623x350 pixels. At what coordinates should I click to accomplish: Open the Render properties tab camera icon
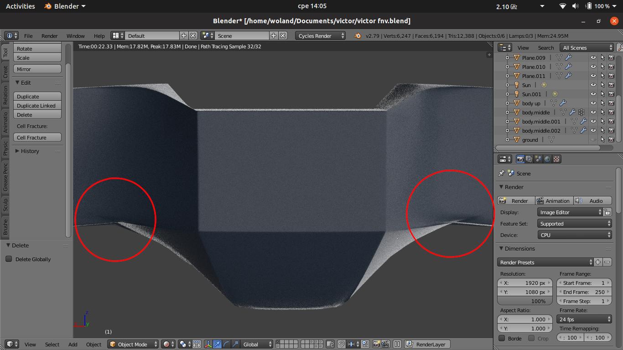point(520,159)
